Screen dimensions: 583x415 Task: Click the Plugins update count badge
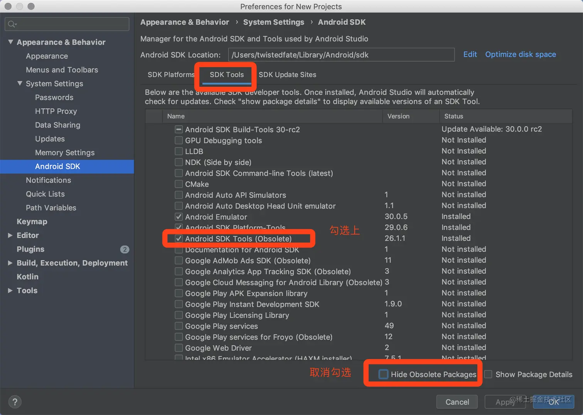(x=125, y=249)
